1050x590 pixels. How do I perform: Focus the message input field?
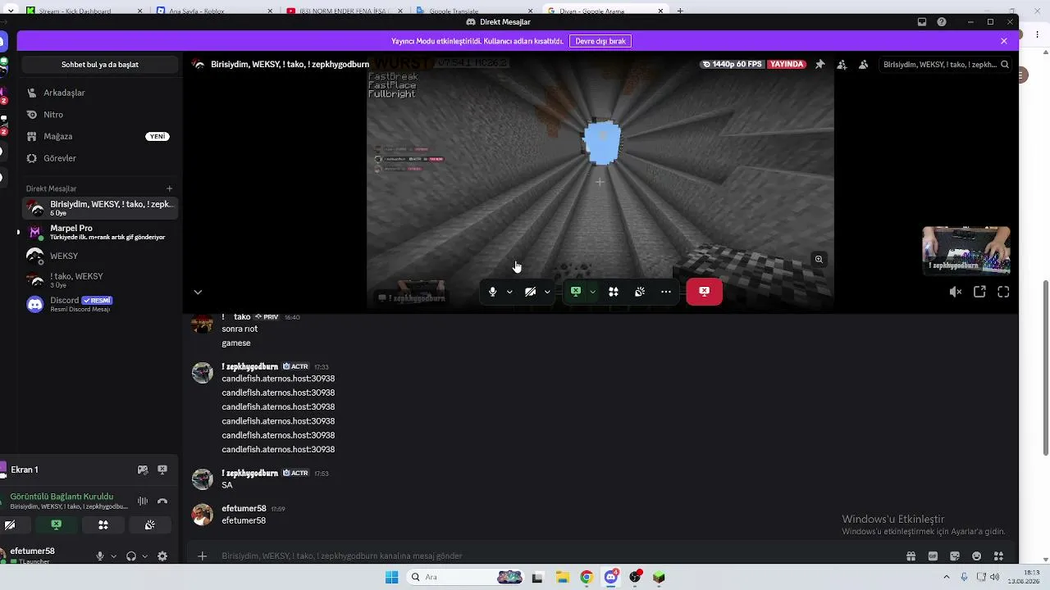558,556
